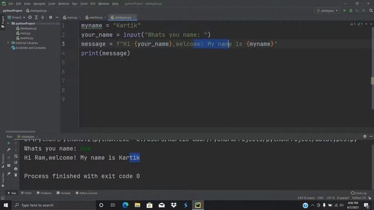Open the Window menu
374x210 pixels.
(103, 3)
